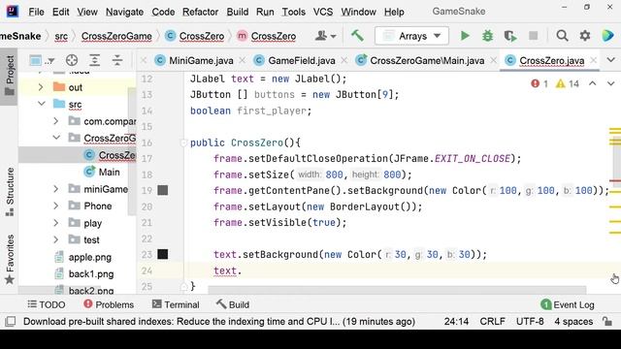Open the File menu
Viewport: 621px width, 349px height.
tap(36, 12)
